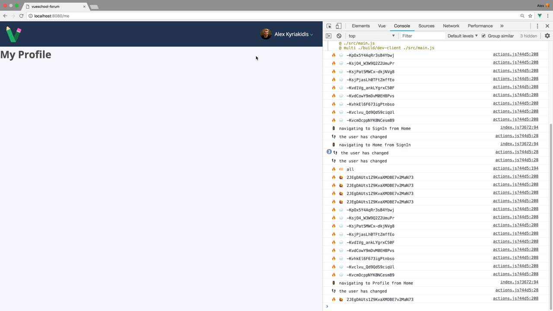Click the My Profile heading
The width and height of the screenshot is (553, 311).
coord(25,54)
